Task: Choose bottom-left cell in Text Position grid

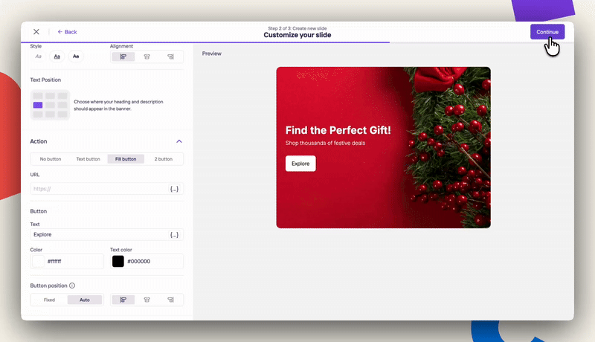Action: click(x=38, y=114)
